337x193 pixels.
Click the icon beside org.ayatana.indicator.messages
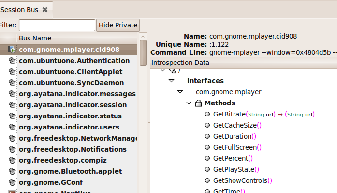point(12,94)
